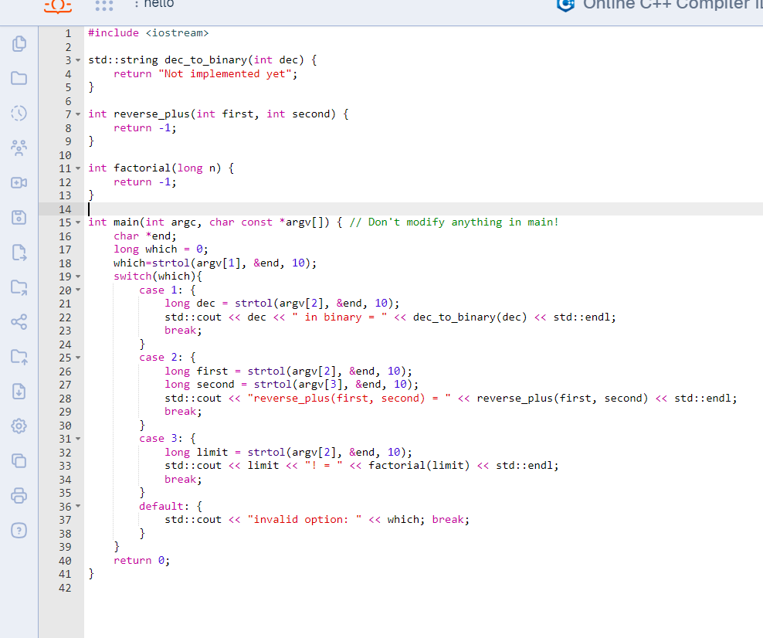763x638 pixels.
Task: Collapse the factorial function fold arrow
Action: [78, 168]
